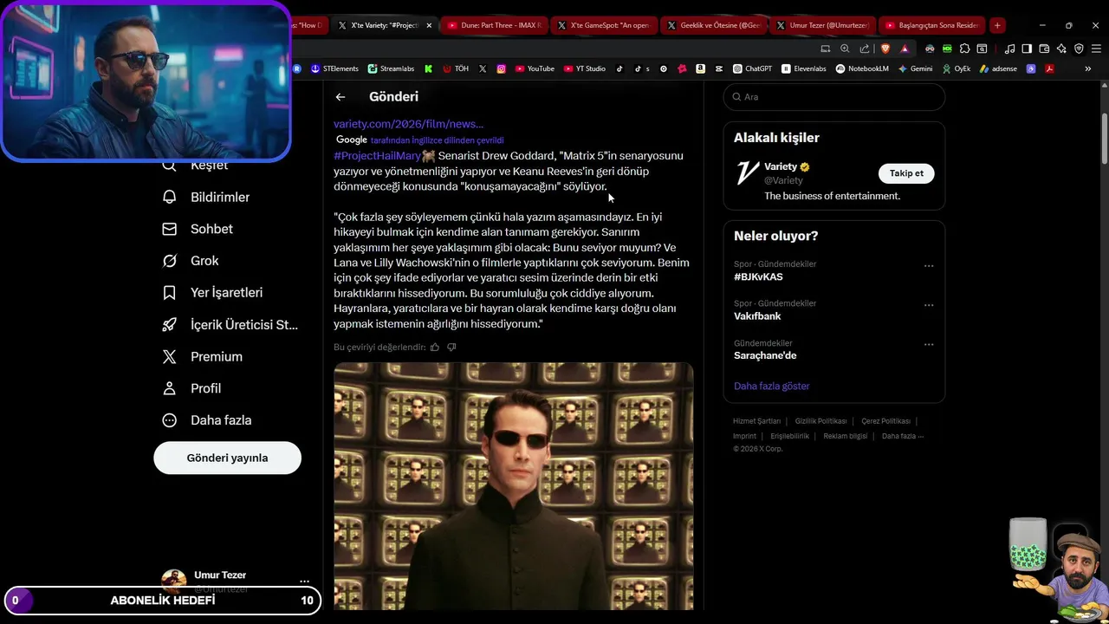Click the Ara search field
This screenshot has width=1109, height=624.
[x=833, y=97]
